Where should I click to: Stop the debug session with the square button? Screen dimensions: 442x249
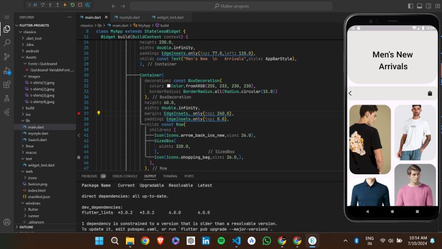[x=80, y=5]
